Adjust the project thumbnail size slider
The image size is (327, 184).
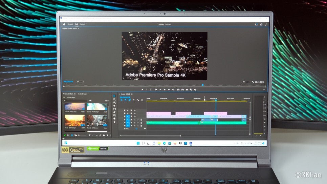82,135
